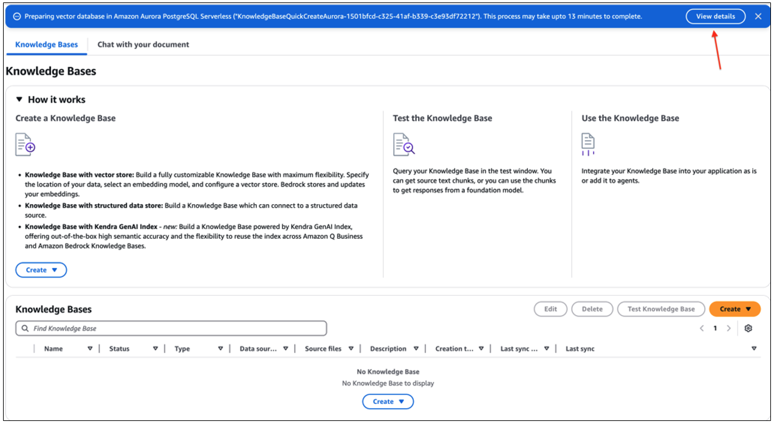Click the Create a Knowledge Base document icon
The width and height of the screenshot is (774, 424).
pos(26,145)
